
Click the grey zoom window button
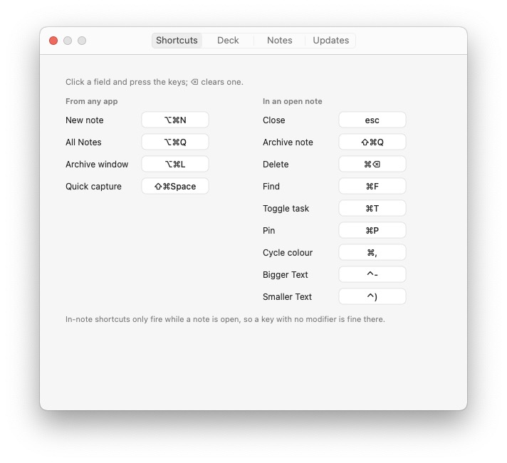[82, 41]
